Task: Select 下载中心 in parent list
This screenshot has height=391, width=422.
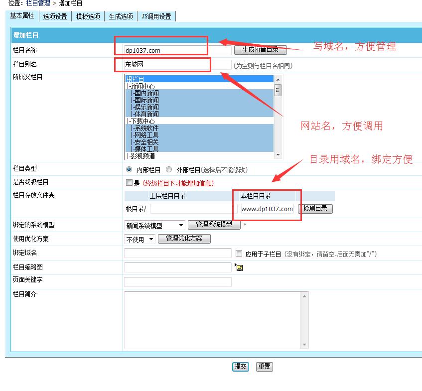Action: point(199,121)
